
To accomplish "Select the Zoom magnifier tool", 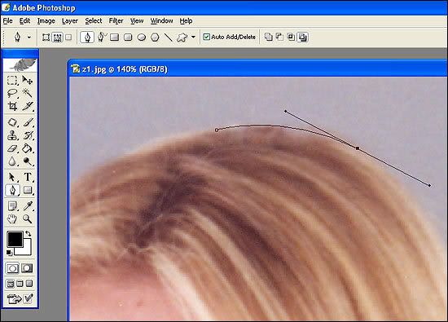I will [28, 219].
